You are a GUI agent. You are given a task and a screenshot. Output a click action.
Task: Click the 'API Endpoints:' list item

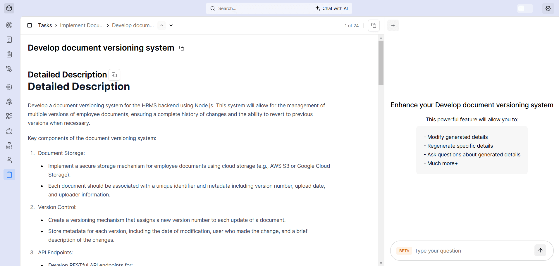tap(56, 253)
